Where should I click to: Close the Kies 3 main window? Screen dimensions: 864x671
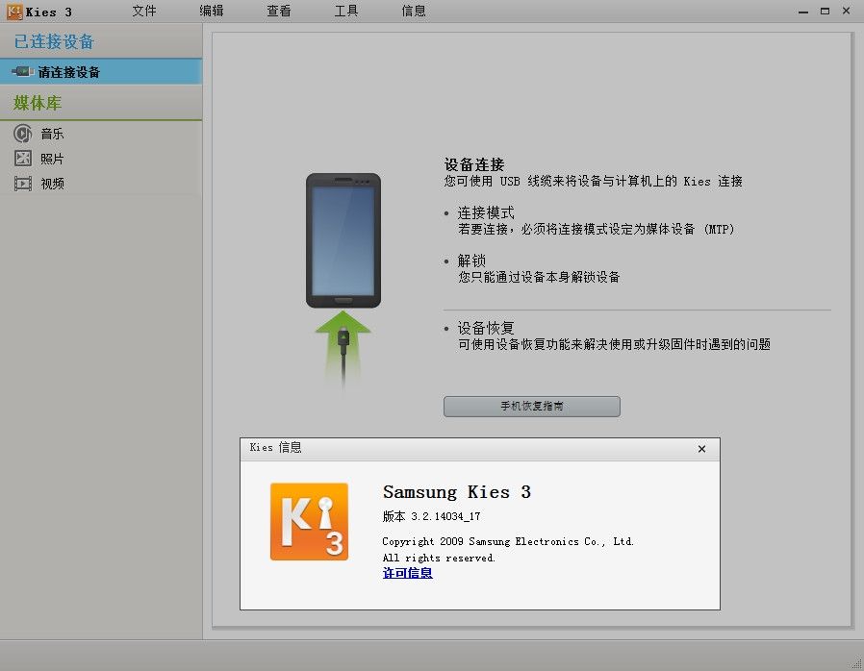(847, 11)
